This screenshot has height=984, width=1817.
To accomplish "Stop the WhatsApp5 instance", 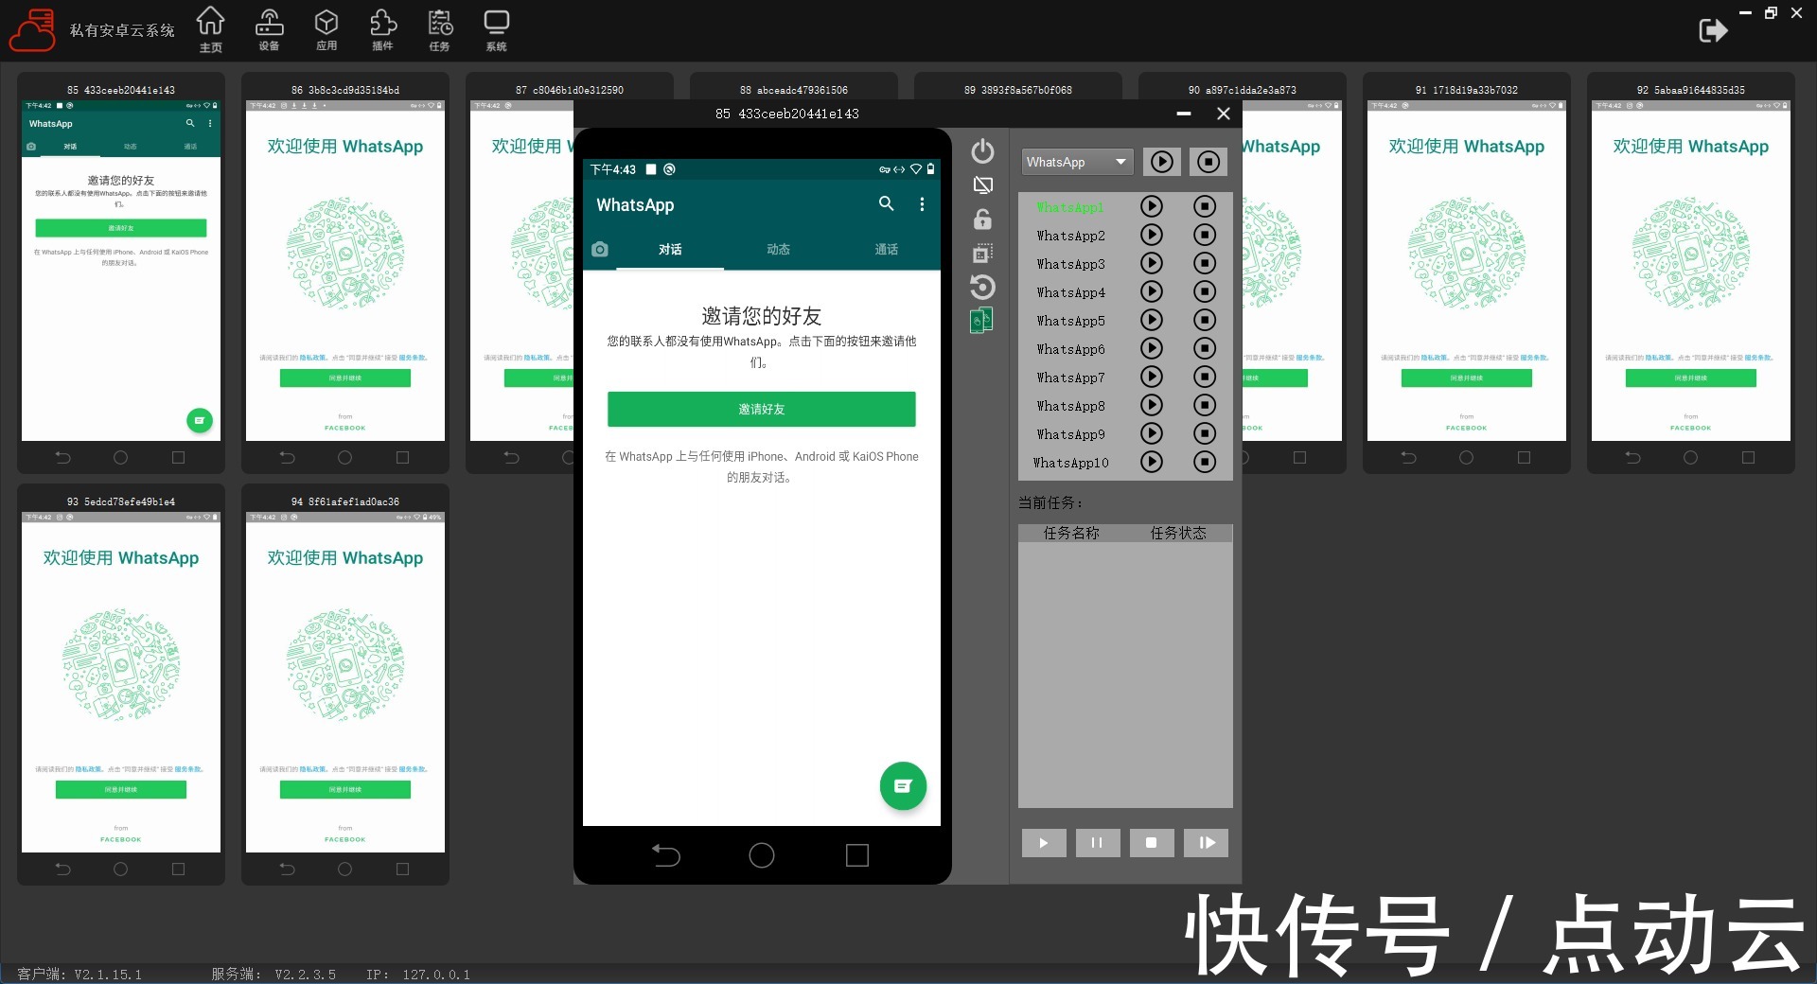I will [x=1205, y=320].
